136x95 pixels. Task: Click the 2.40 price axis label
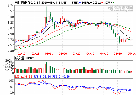[11, 51]
